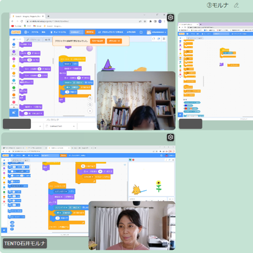
Task: Click project title field in bottom Scratch tile
Action: pos(50,156)
